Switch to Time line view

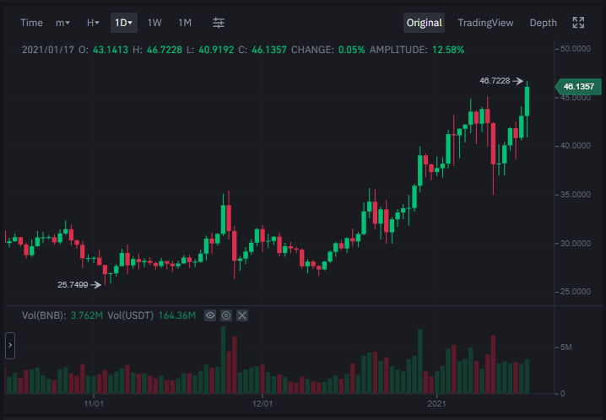click(x=31, y=23)
